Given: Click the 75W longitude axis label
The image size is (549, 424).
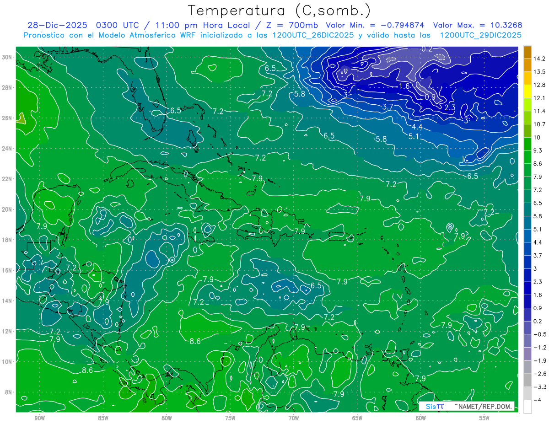Looking at the screenshot, I should 230,418.
